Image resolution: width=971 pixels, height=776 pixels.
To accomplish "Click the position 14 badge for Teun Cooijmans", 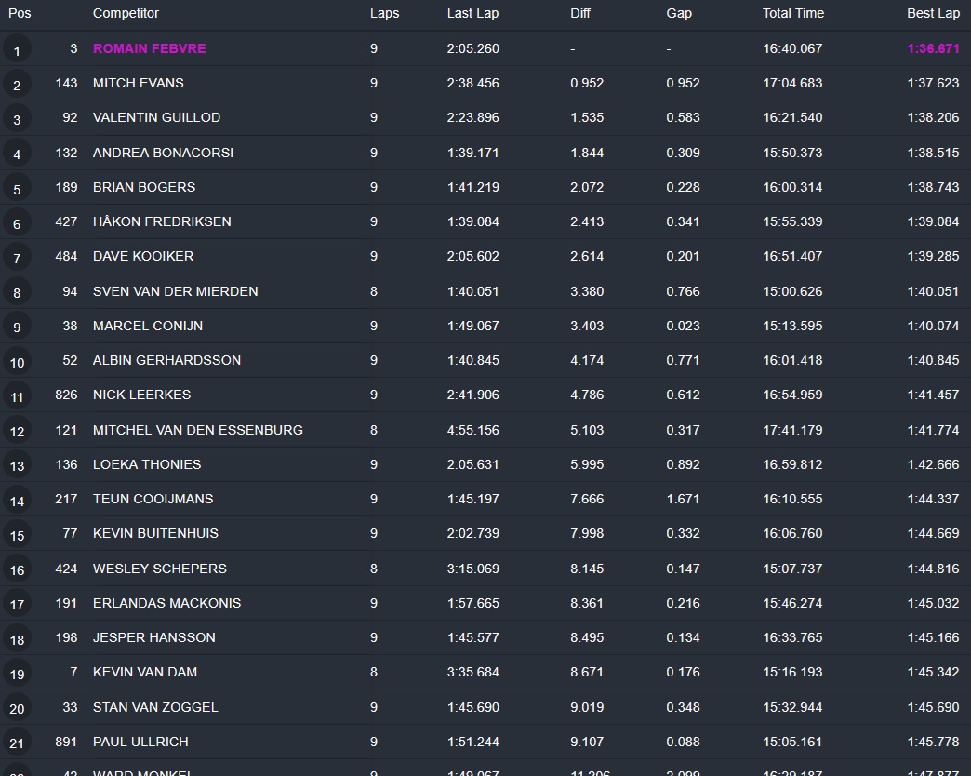I will tap(17, 500).
